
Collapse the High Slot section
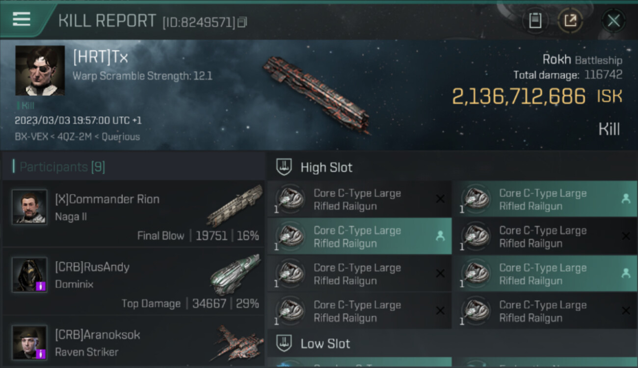[x=326, y=167]
